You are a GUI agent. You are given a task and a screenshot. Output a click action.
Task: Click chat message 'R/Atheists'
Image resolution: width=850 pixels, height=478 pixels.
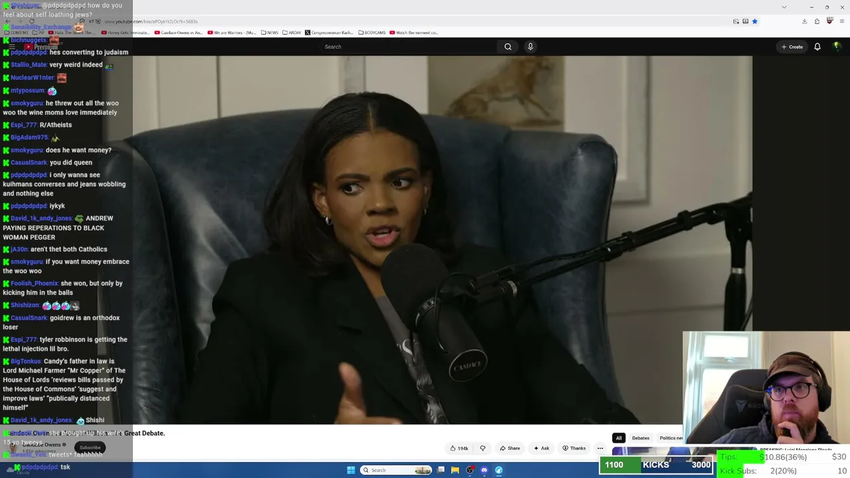pos(56,125)
